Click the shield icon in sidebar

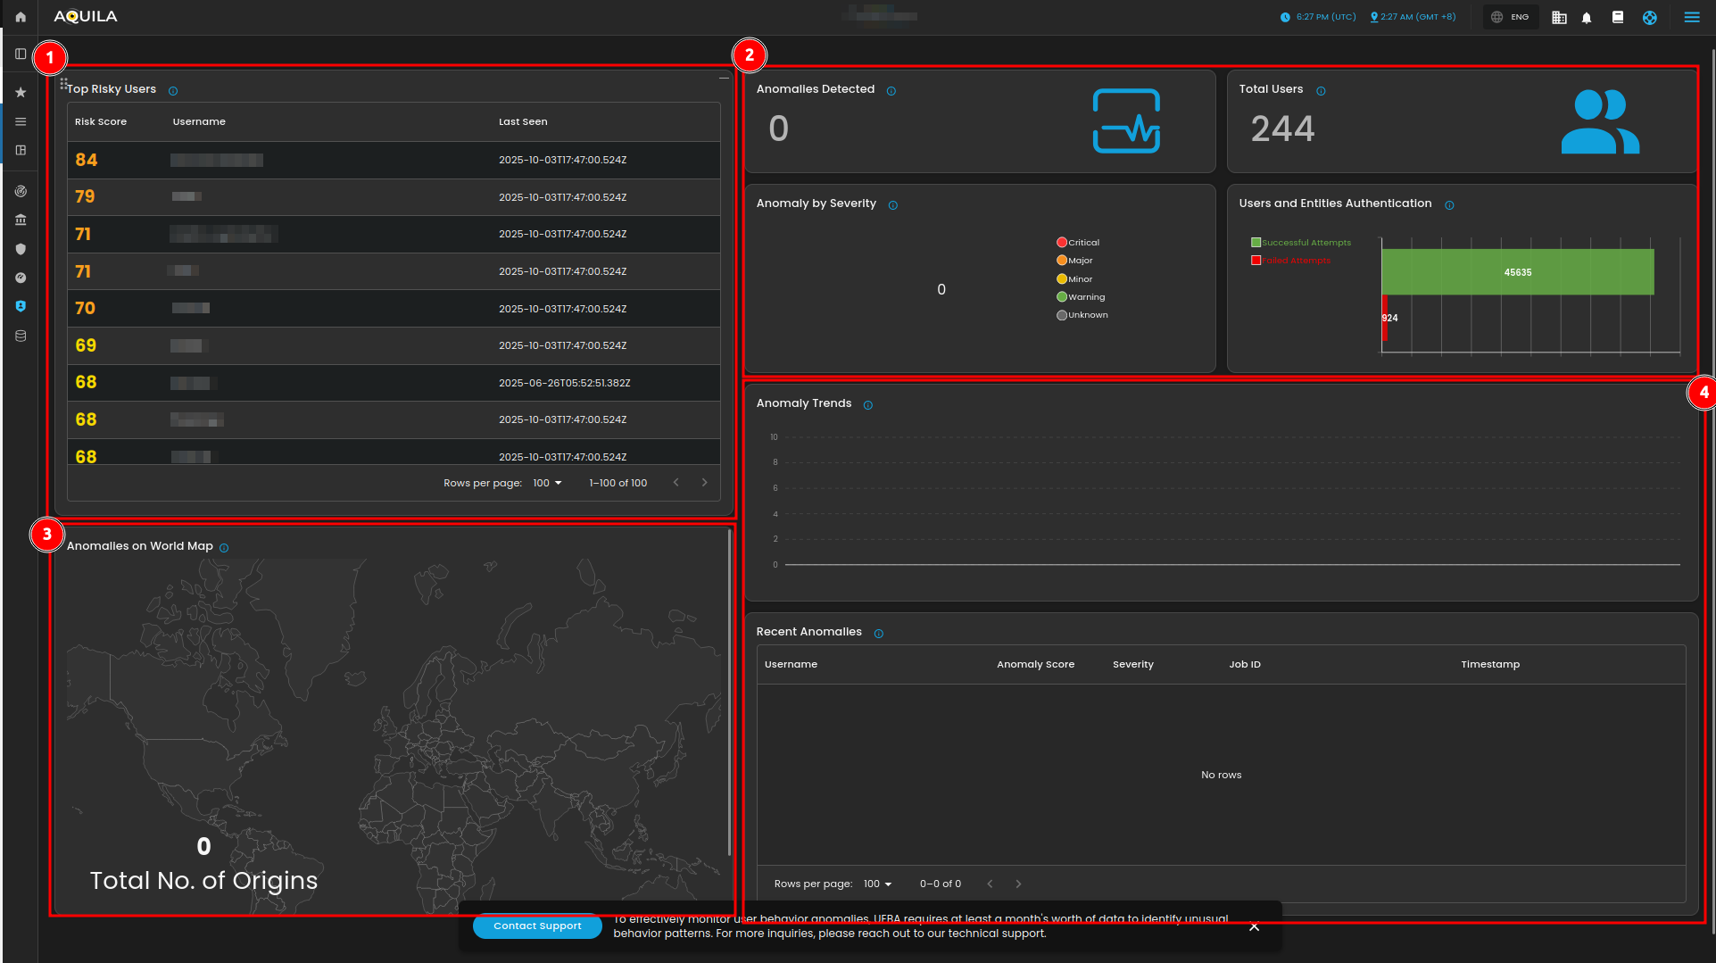(21, 249)
